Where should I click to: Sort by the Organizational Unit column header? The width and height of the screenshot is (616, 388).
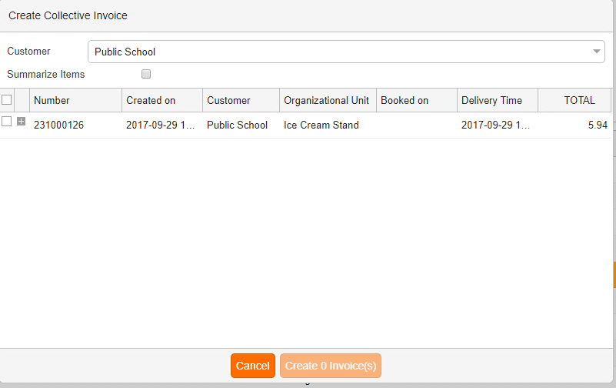[x=328, y=100]
